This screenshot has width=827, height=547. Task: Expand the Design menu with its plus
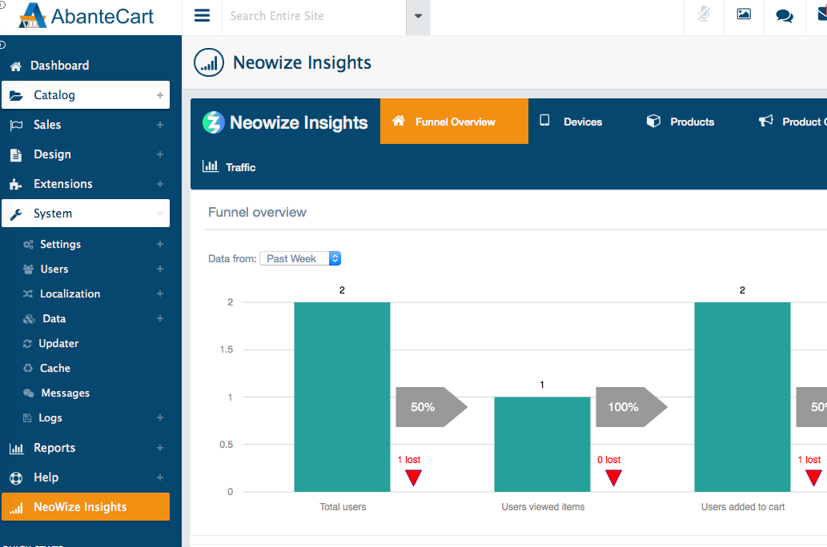pyautogui.click(x=160, y=154)
